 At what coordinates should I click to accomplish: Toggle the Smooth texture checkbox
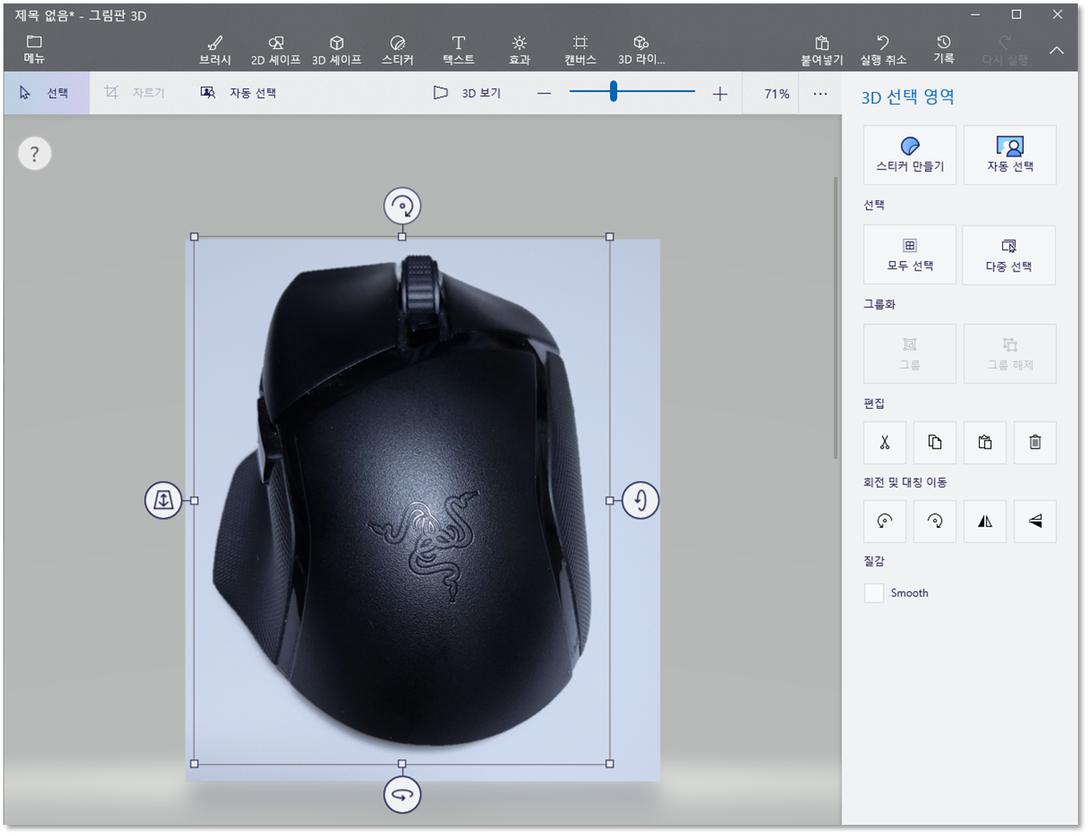(x=874, y=593)
